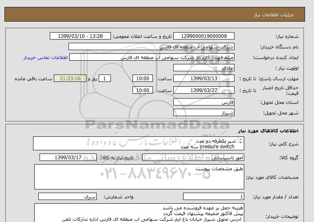The image size is (314, 222).
Task: Click the quantity field showing 1
Action: click(213, 196)
